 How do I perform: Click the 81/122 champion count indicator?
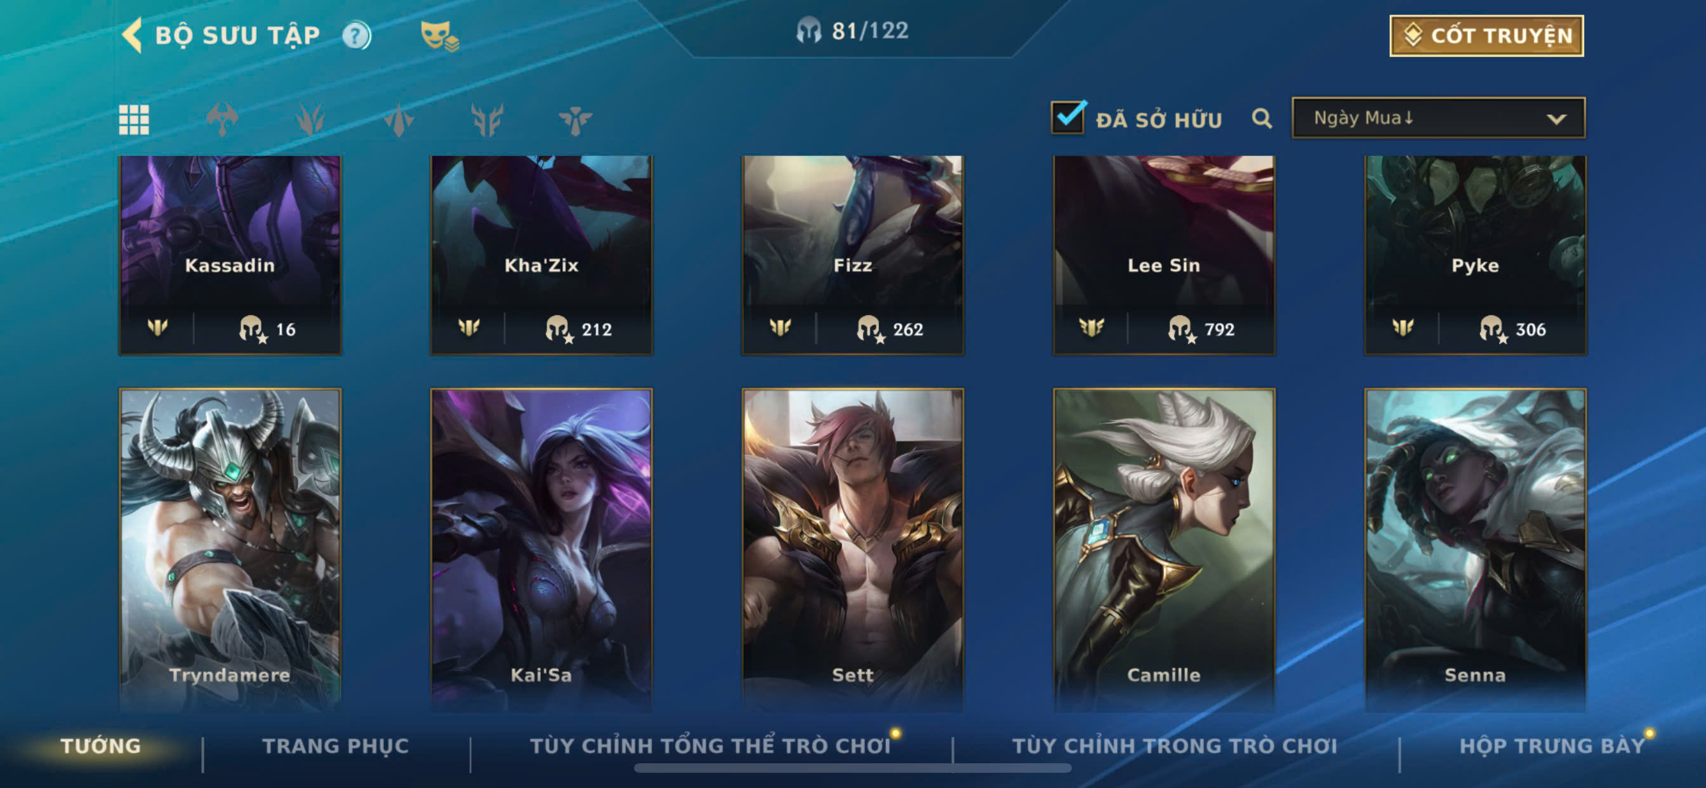pyautogui.click(x=852, y=30)
